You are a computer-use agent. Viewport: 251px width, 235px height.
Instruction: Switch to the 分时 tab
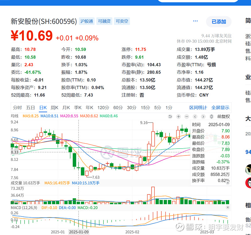tap(17, 107)
